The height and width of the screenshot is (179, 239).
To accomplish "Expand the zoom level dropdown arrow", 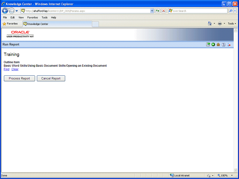I will pos(232,176).
